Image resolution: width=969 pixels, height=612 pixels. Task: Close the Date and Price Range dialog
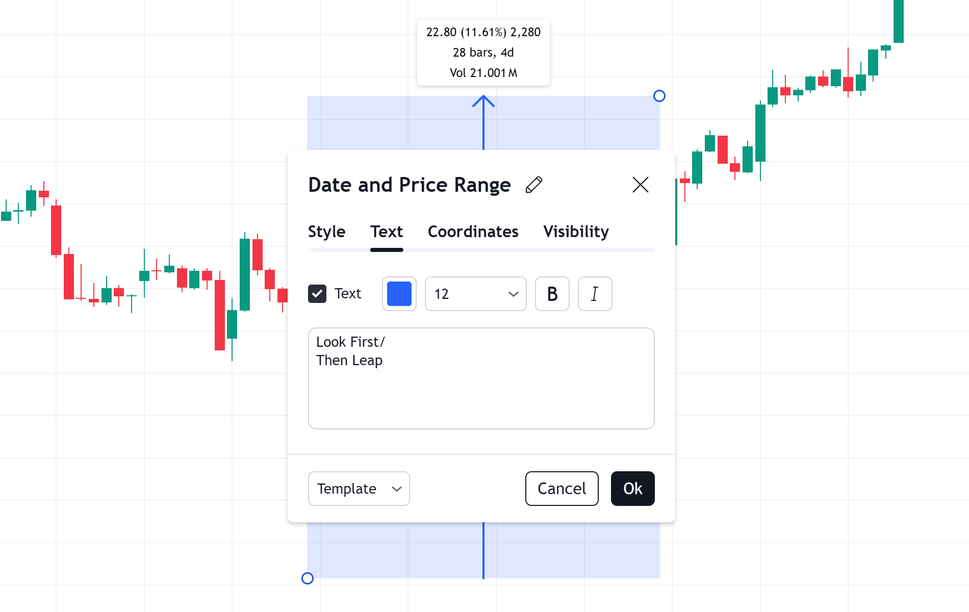pyautogui.click(x=640, y=185)
